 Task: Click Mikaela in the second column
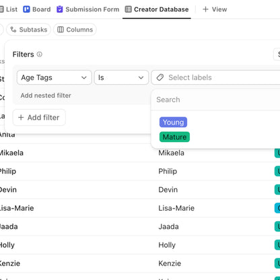pos(171,153)
